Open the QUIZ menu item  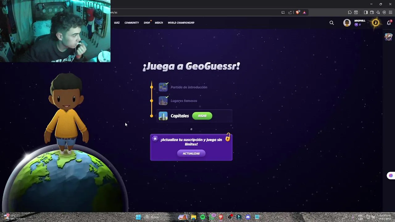click(x=117, y=23)
